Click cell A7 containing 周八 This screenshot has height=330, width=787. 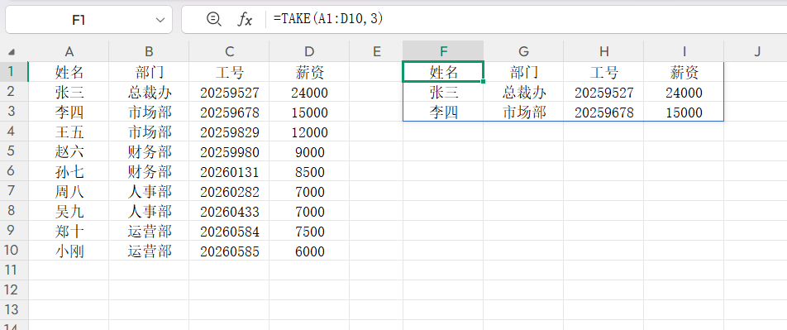(69, 191)
